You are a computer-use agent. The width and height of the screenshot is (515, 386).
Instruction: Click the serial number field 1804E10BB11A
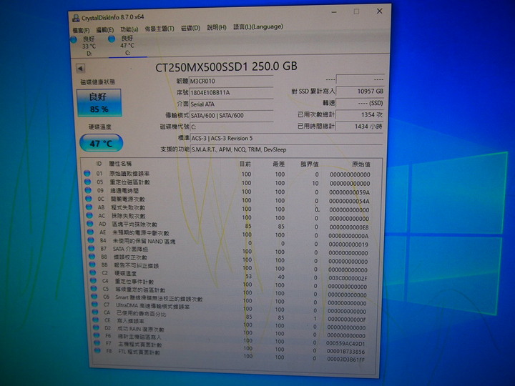tap(231, 92)
